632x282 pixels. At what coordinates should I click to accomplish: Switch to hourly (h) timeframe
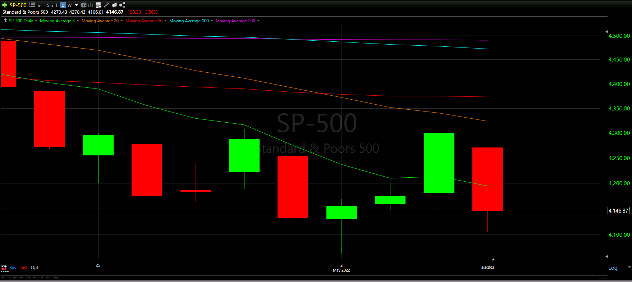click(x=57, y=5)
